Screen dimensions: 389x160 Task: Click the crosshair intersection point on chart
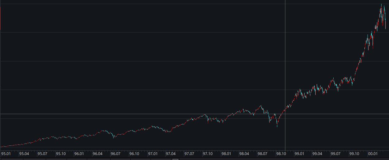[x=285, y=114]
